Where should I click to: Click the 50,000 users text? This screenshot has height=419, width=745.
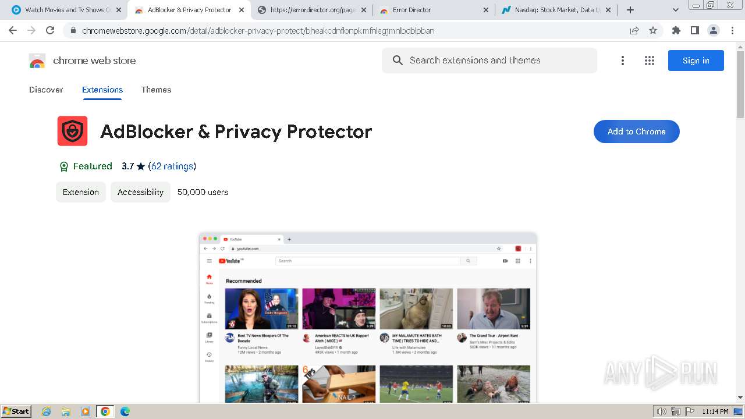pyautogui.click(x=203, y=192)
